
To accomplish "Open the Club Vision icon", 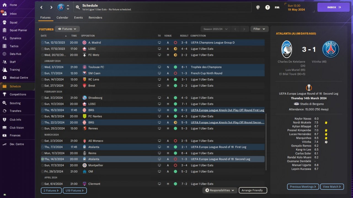I will coord(5,128).
